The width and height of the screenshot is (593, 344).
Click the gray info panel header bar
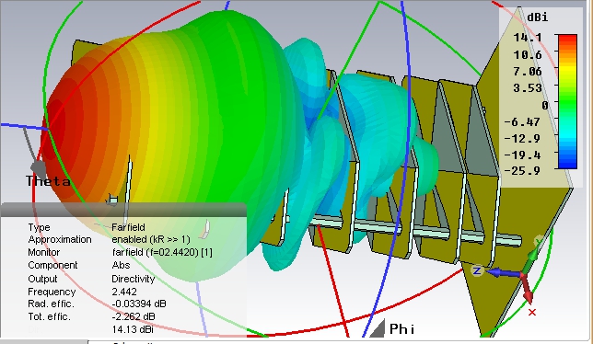pos(123,210)
